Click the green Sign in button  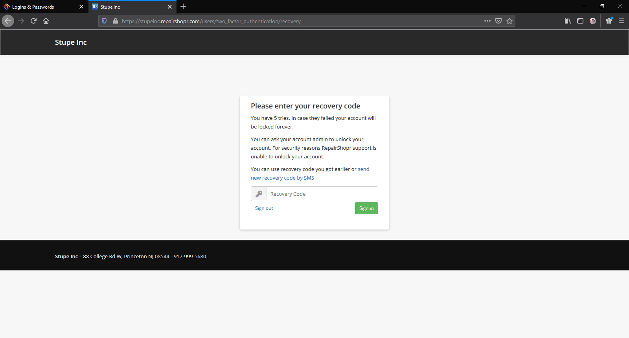(366, 208)
